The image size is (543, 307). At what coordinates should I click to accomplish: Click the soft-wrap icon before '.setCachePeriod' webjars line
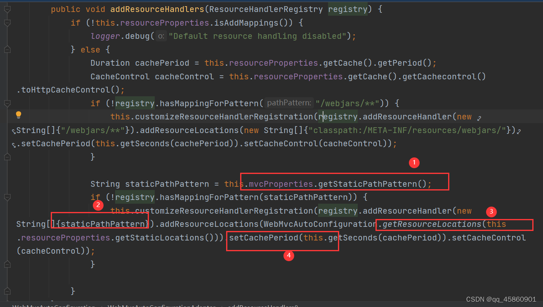point(14,145)
